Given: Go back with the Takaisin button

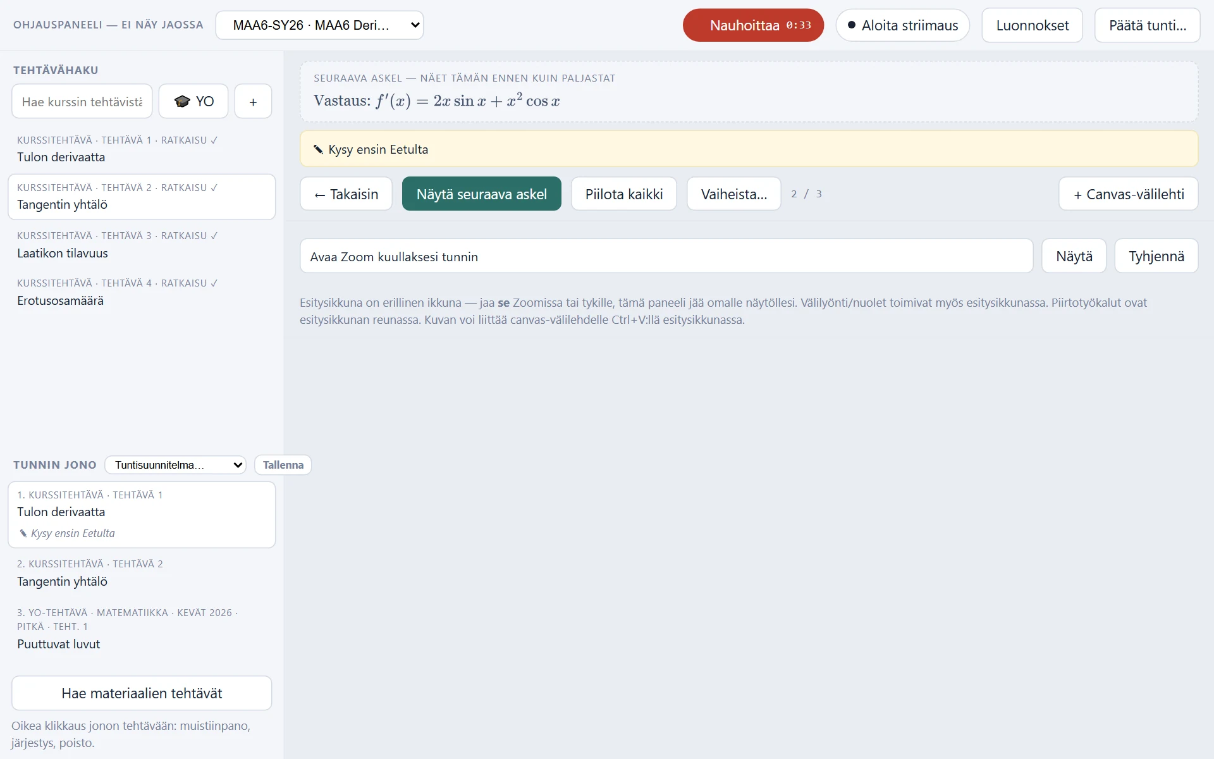Looking at the screenshot, I should [346, 194].
